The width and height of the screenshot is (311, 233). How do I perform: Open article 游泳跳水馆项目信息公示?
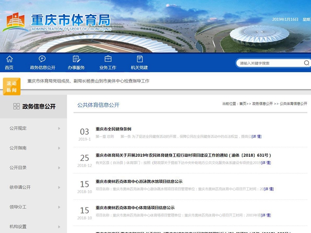(139, 181)
